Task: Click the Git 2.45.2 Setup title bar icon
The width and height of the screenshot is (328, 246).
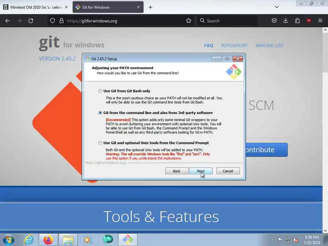Action: pos(88,59)
